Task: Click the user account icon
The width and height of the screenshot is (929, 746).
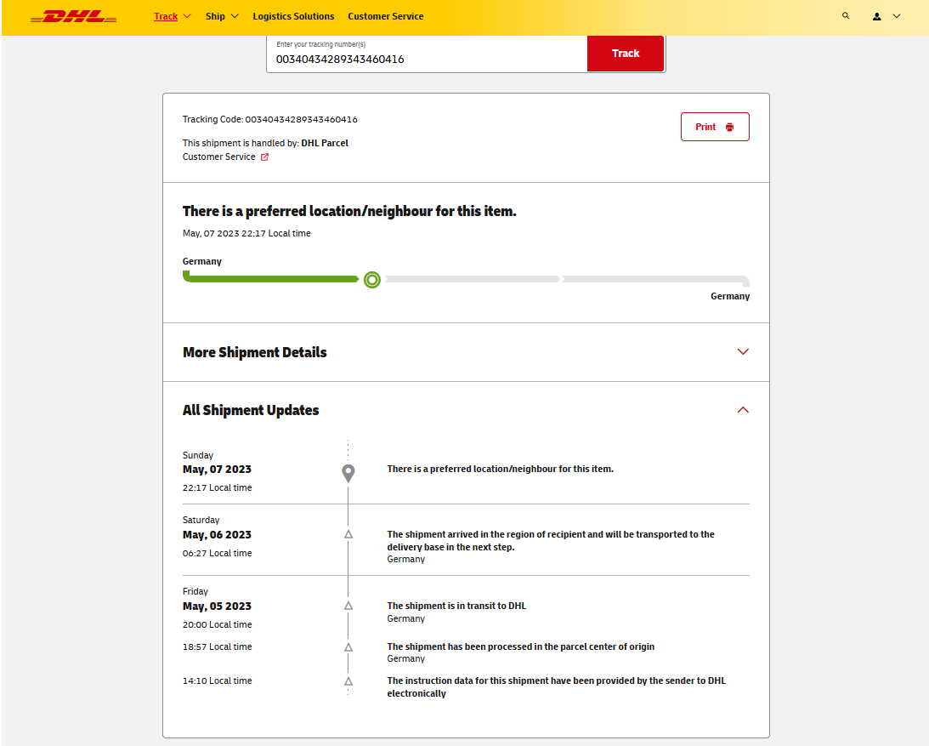Action: 877,16
